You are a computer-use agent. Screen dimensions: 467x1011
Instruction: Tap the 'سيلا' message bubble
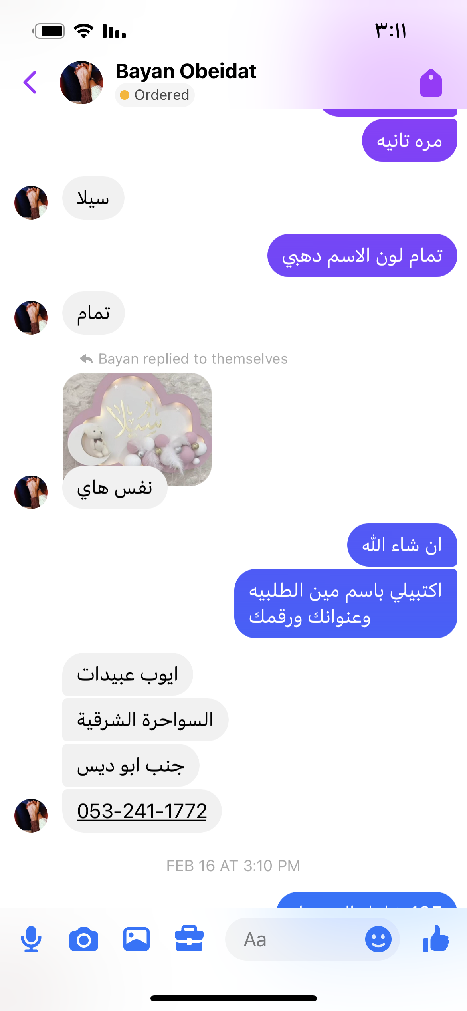click(93, 198)
